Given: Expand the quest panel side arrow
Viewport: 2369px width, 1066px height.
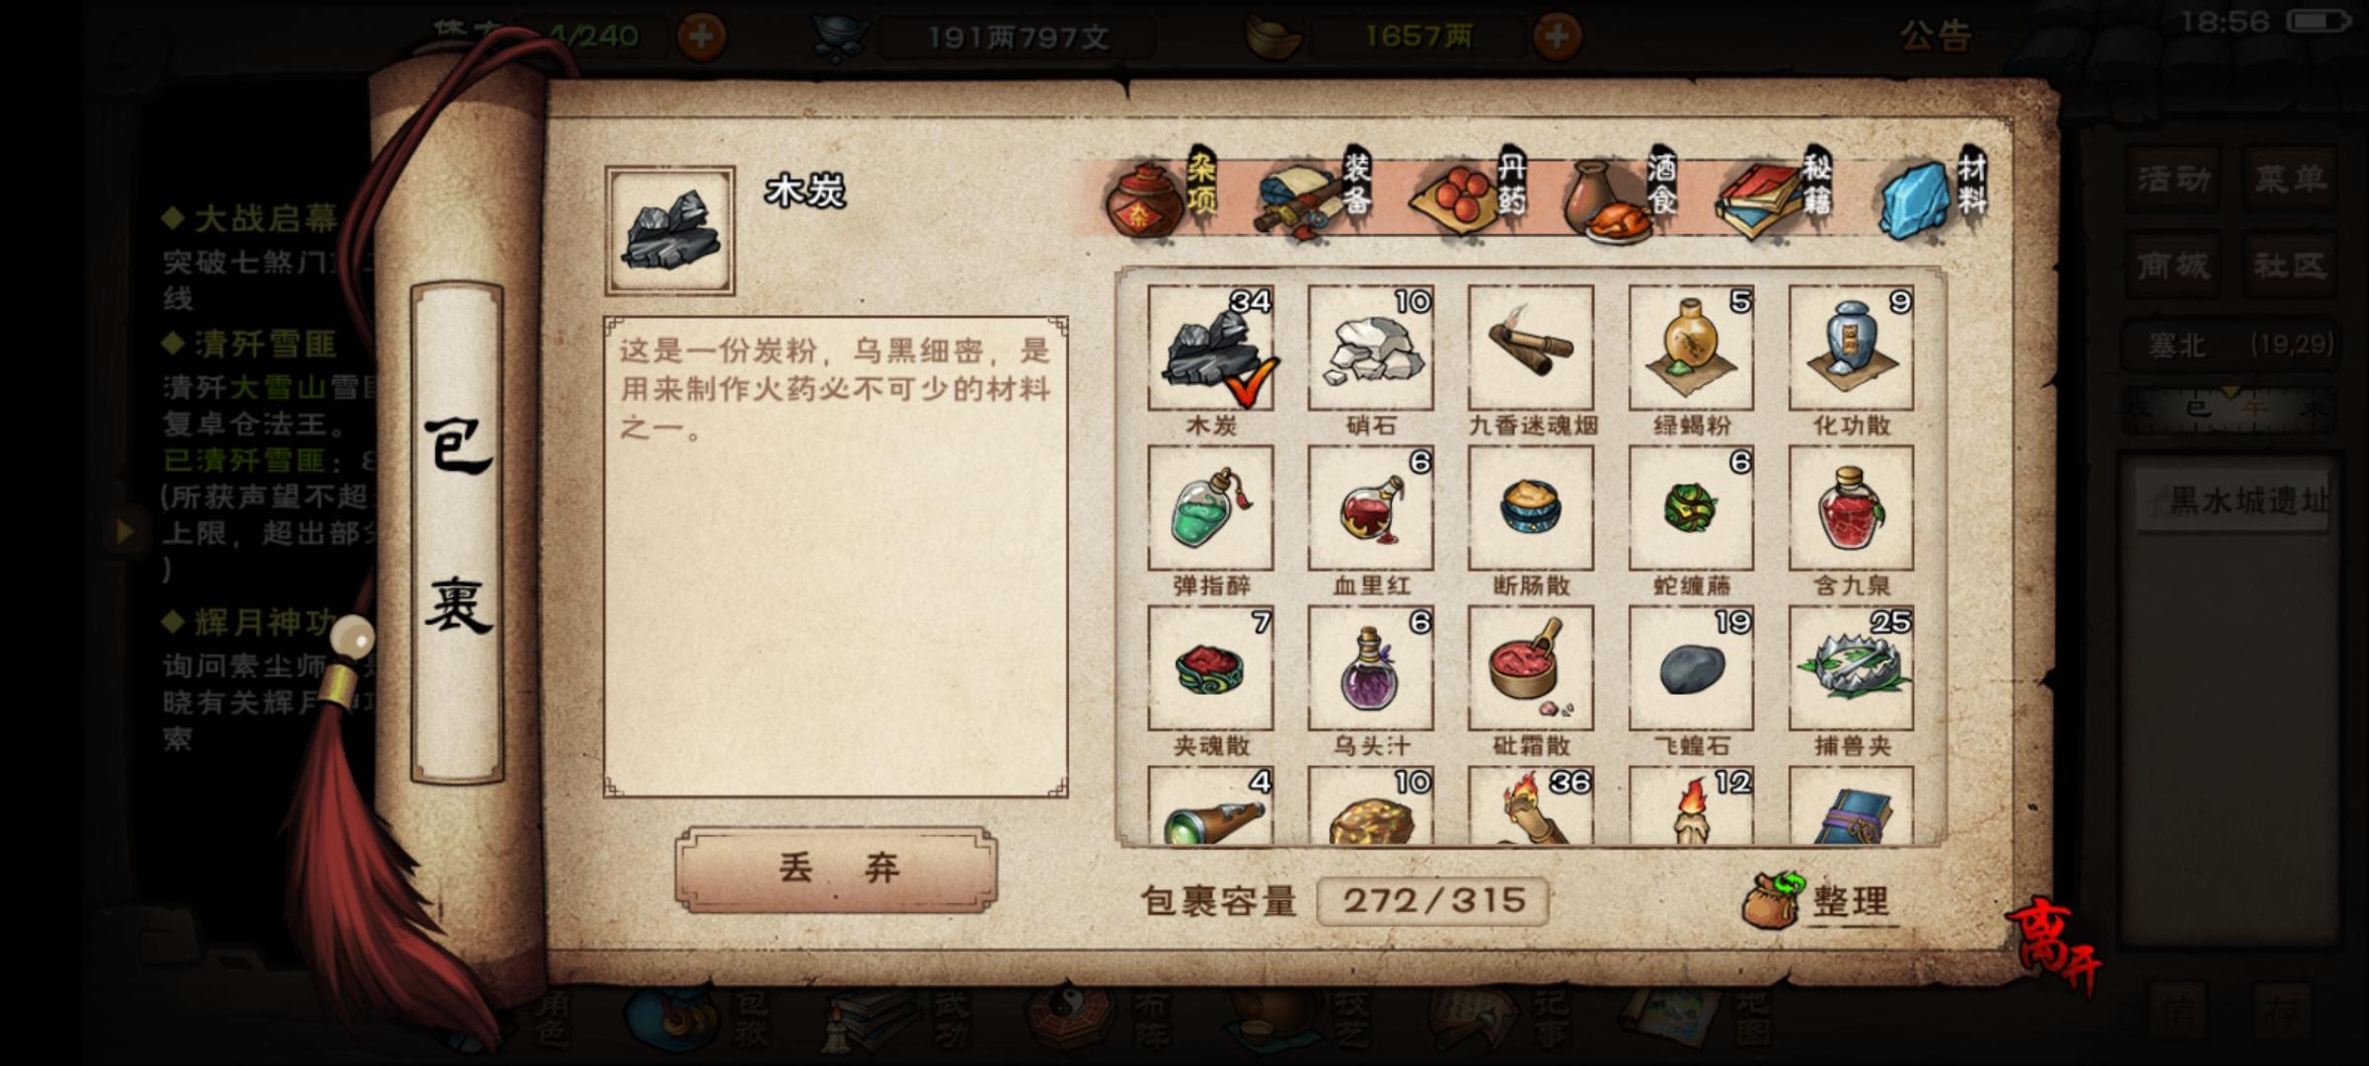Looking at the screenshot, I should click(124, 532).
